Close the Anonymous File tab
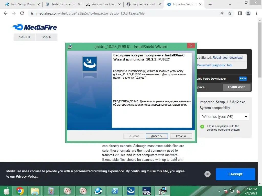 coord(119,4)
